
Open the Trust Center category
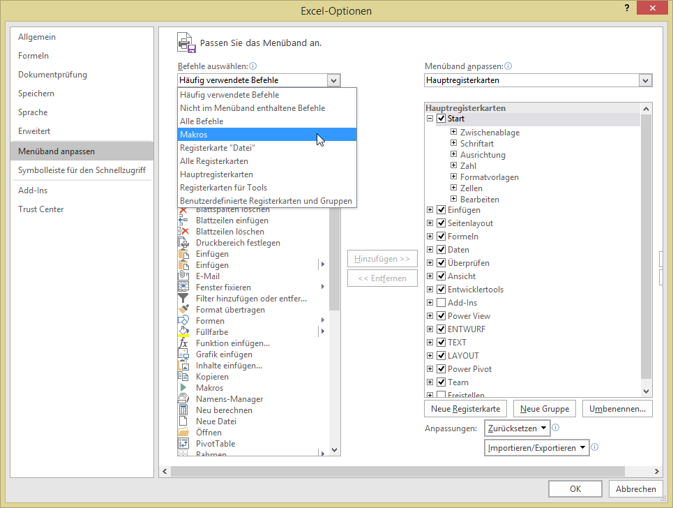pyautogui.click(x=82, y=209)
